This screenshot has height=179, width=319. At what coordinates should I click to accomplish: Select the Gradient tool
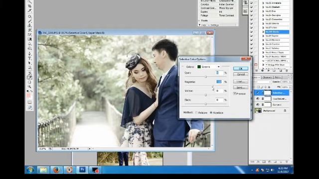(x=30, y=39)
